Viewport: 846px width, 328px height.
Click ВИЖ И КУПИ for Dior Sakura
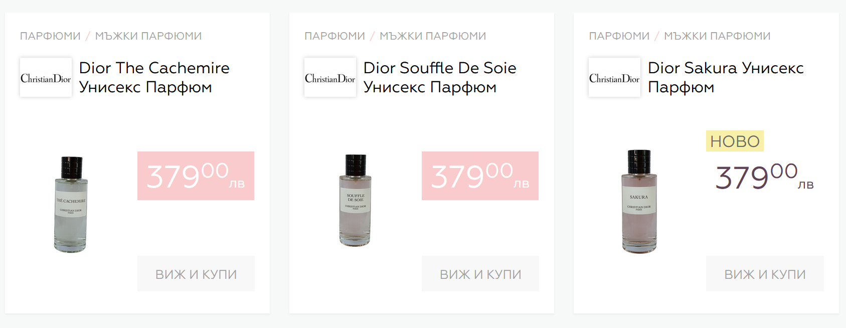click(x=765, y=274)
